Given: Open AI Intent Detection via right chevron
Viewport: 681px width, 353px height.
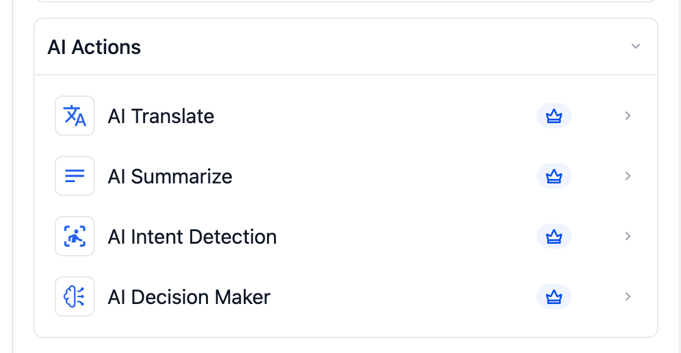Looking at the screenshot, I should pyautogui.click(x=628, y=236).
